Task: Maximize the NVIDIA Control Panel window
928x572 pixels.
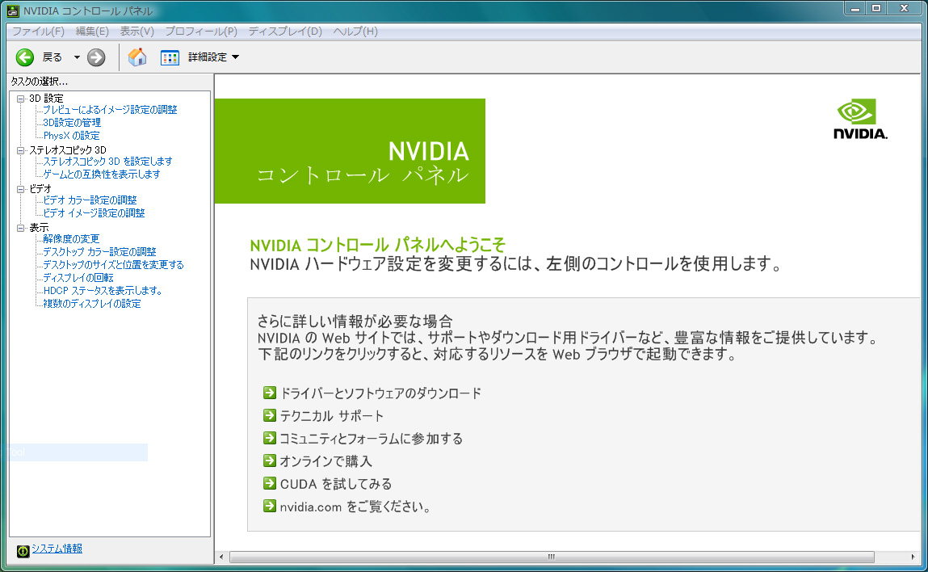Action: point(876,9)
